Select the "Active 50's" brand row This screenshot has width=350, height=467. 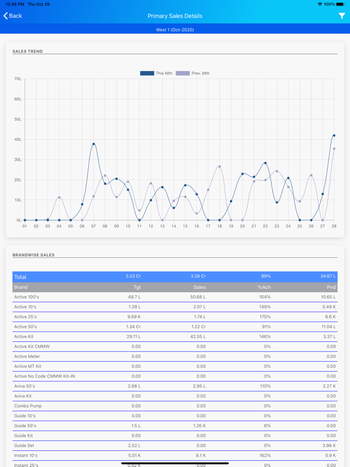point(175,326)
